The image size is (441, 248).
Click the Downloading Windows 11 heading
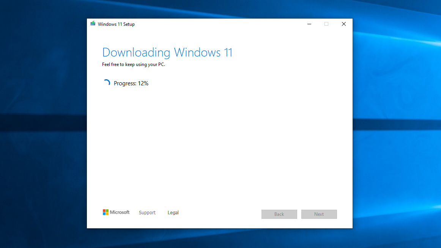[167, 52]
